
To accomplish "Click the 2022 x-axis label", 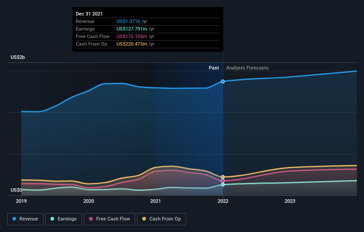I will [x=223, y=201].
